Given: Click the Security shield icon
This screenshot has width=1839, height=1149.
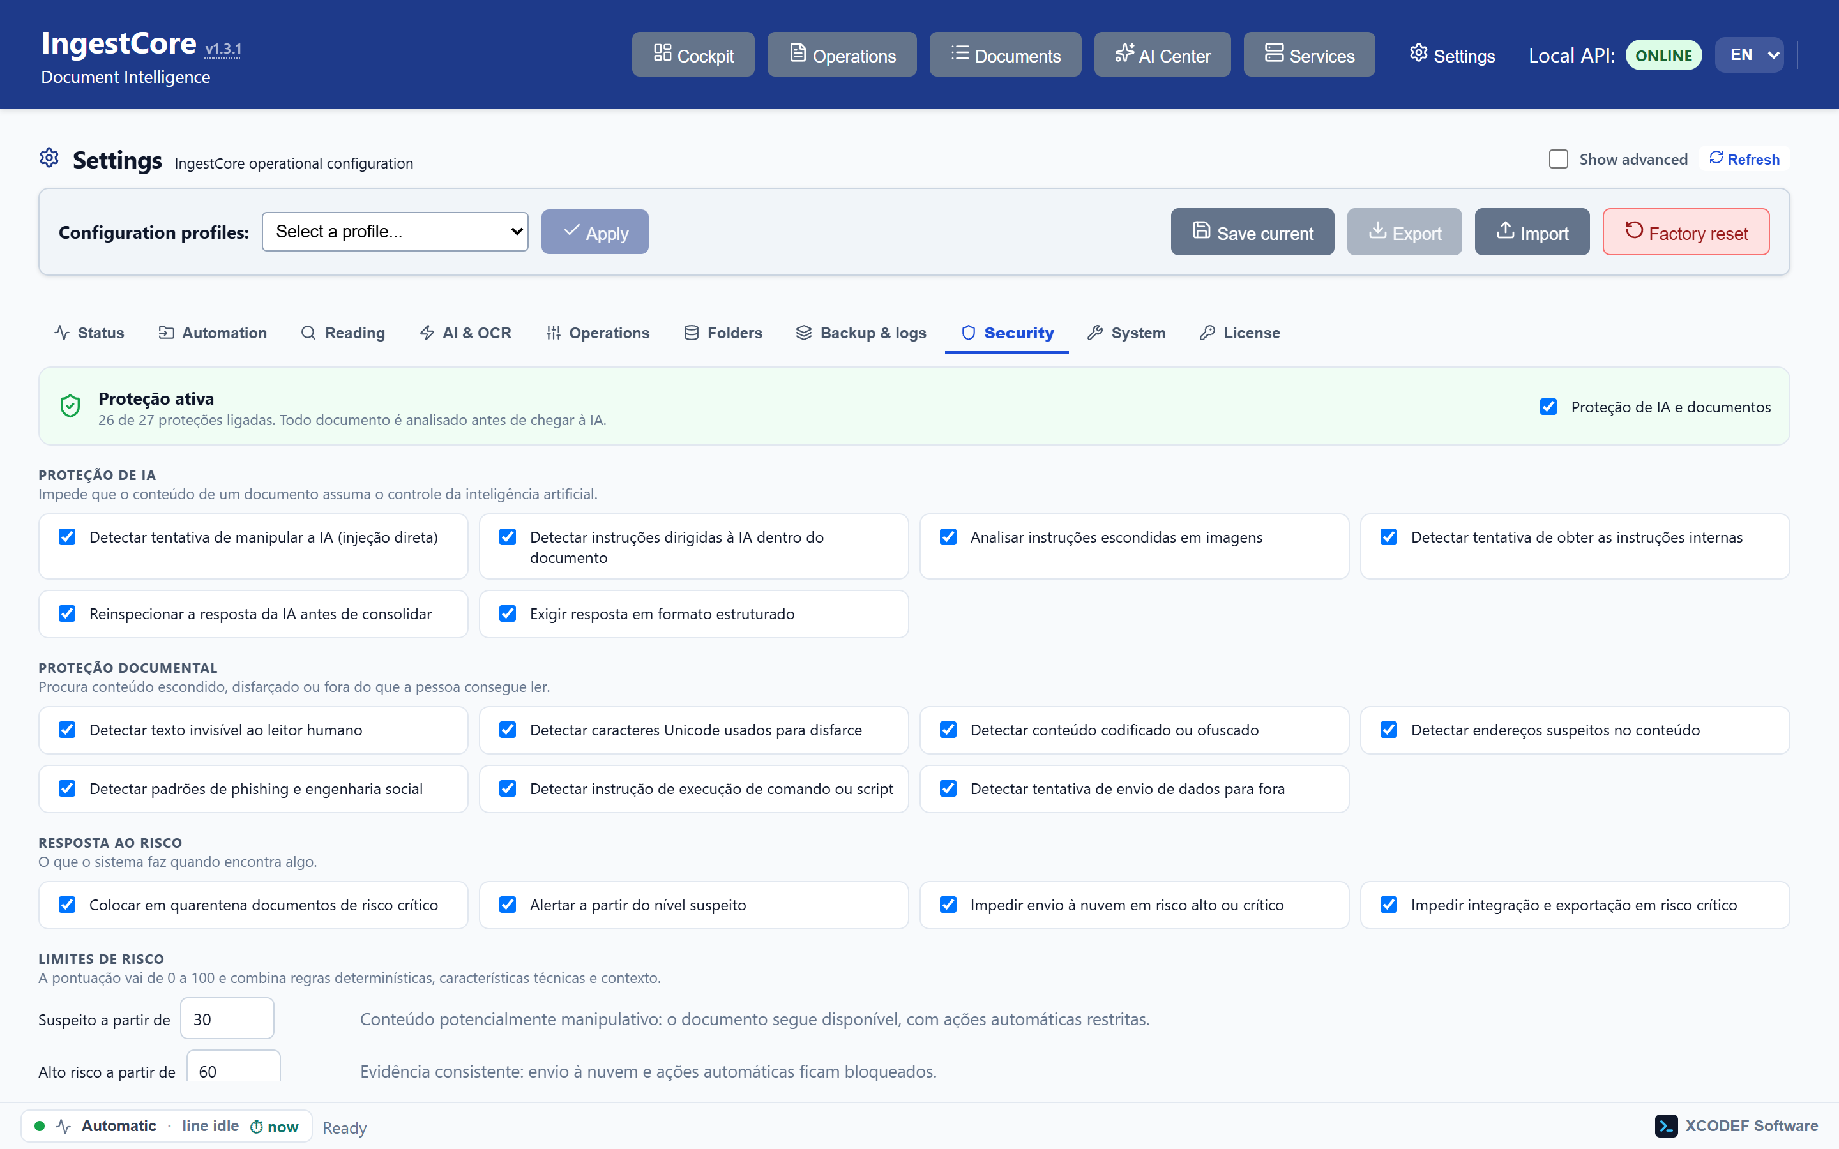Looking at the screenshot, I should click(x=968, y=333).
